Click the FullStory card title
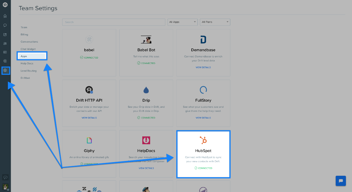The width and height of the screenshot is (352, 192). 203,100
